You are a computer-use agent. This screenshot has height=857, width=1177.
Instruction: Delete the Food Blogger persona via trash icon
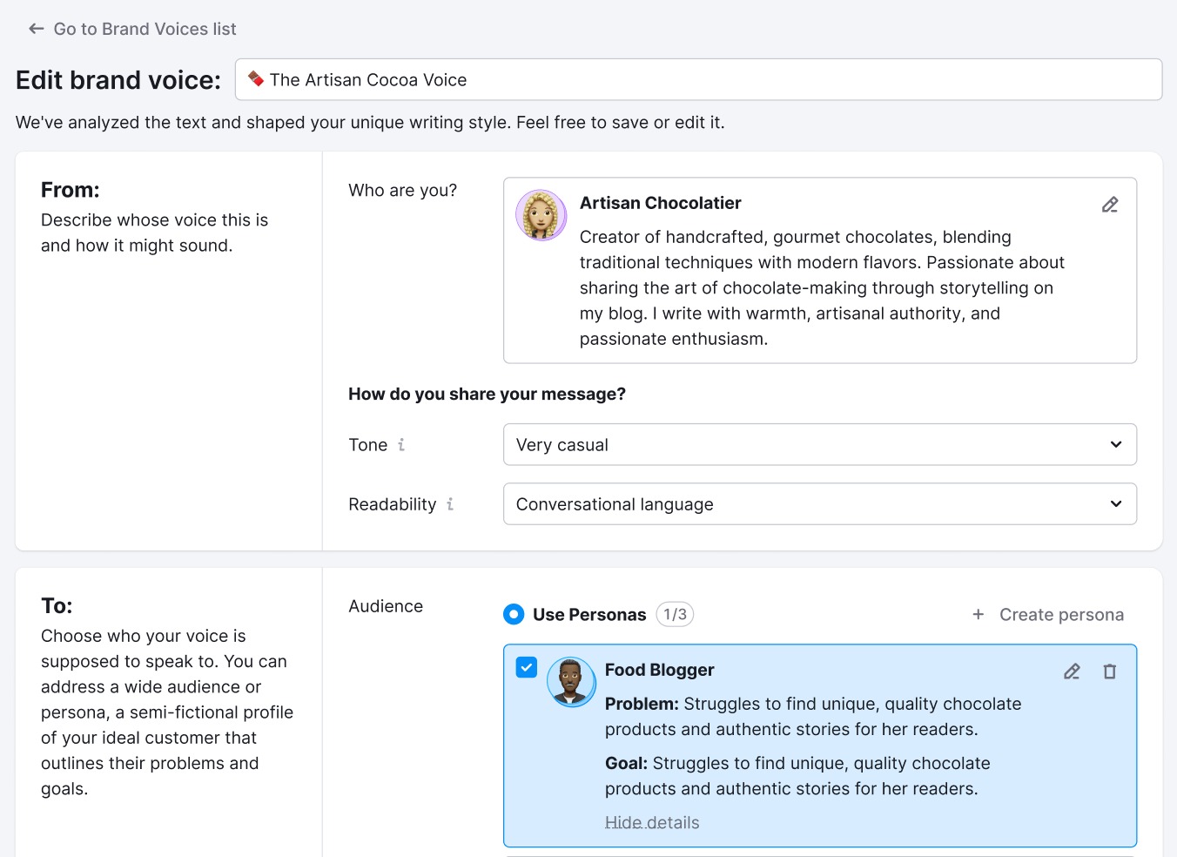(x=1109, y=671)
